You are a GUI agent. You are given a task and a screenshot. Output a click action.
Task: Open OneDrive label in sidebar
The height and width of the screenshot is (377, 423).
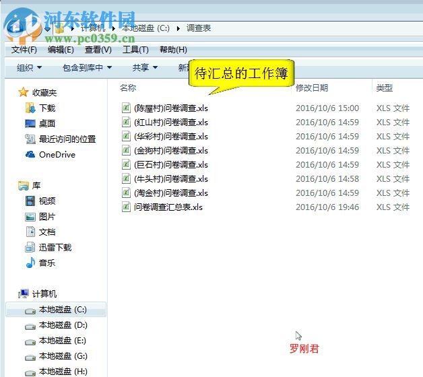tap(57, 155)
